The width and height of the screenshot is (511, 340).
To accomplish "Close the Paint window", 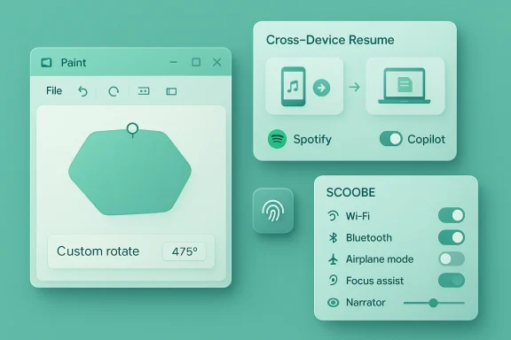I will coord(217,62).
